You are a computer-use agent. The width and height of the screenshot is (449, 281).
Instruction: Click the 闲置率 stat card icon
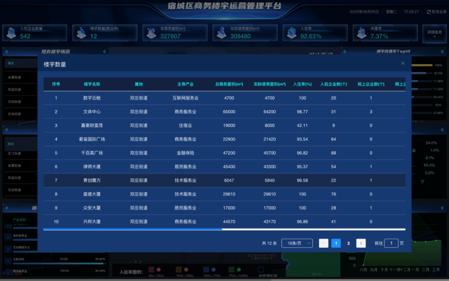click(x=361, y=33)
